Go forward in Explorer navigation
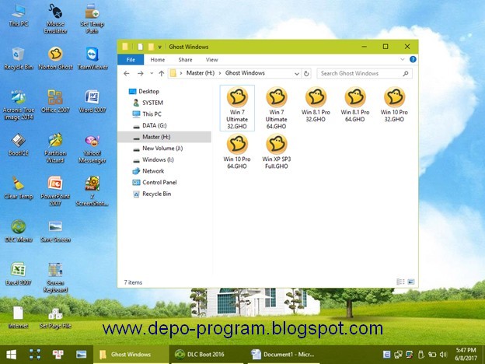This screenshot has height=364, width=485. click(x=141, y=73)
